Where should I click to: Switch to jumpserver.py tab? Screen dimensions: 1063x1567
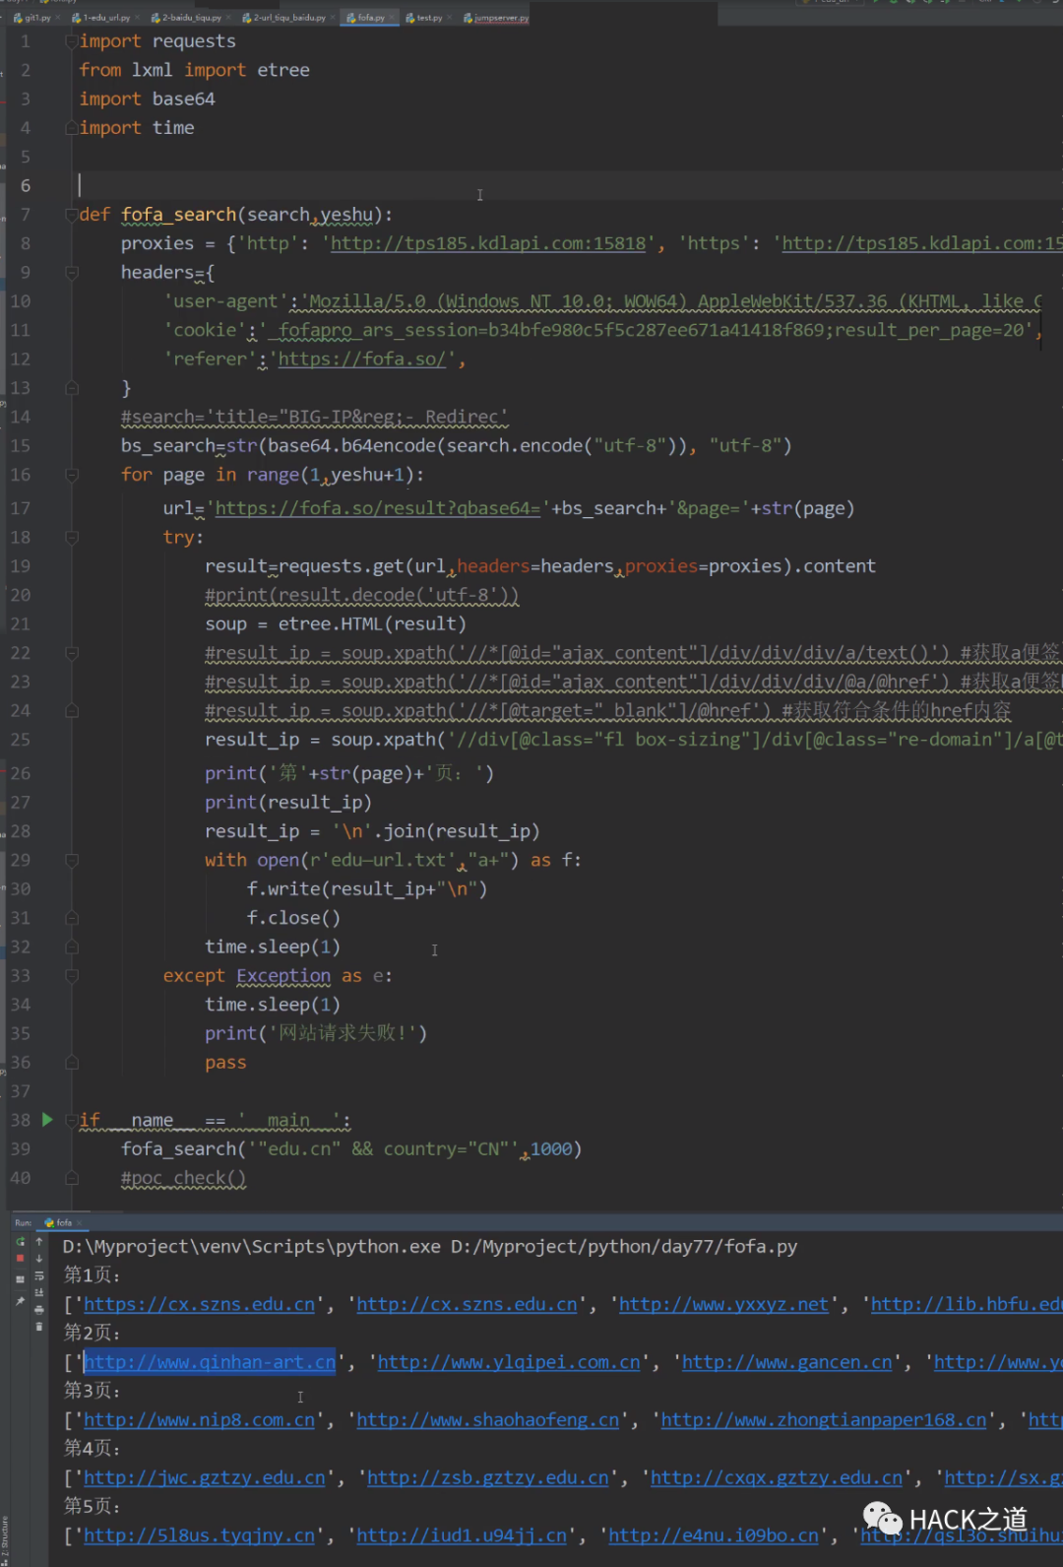[496, 18]
